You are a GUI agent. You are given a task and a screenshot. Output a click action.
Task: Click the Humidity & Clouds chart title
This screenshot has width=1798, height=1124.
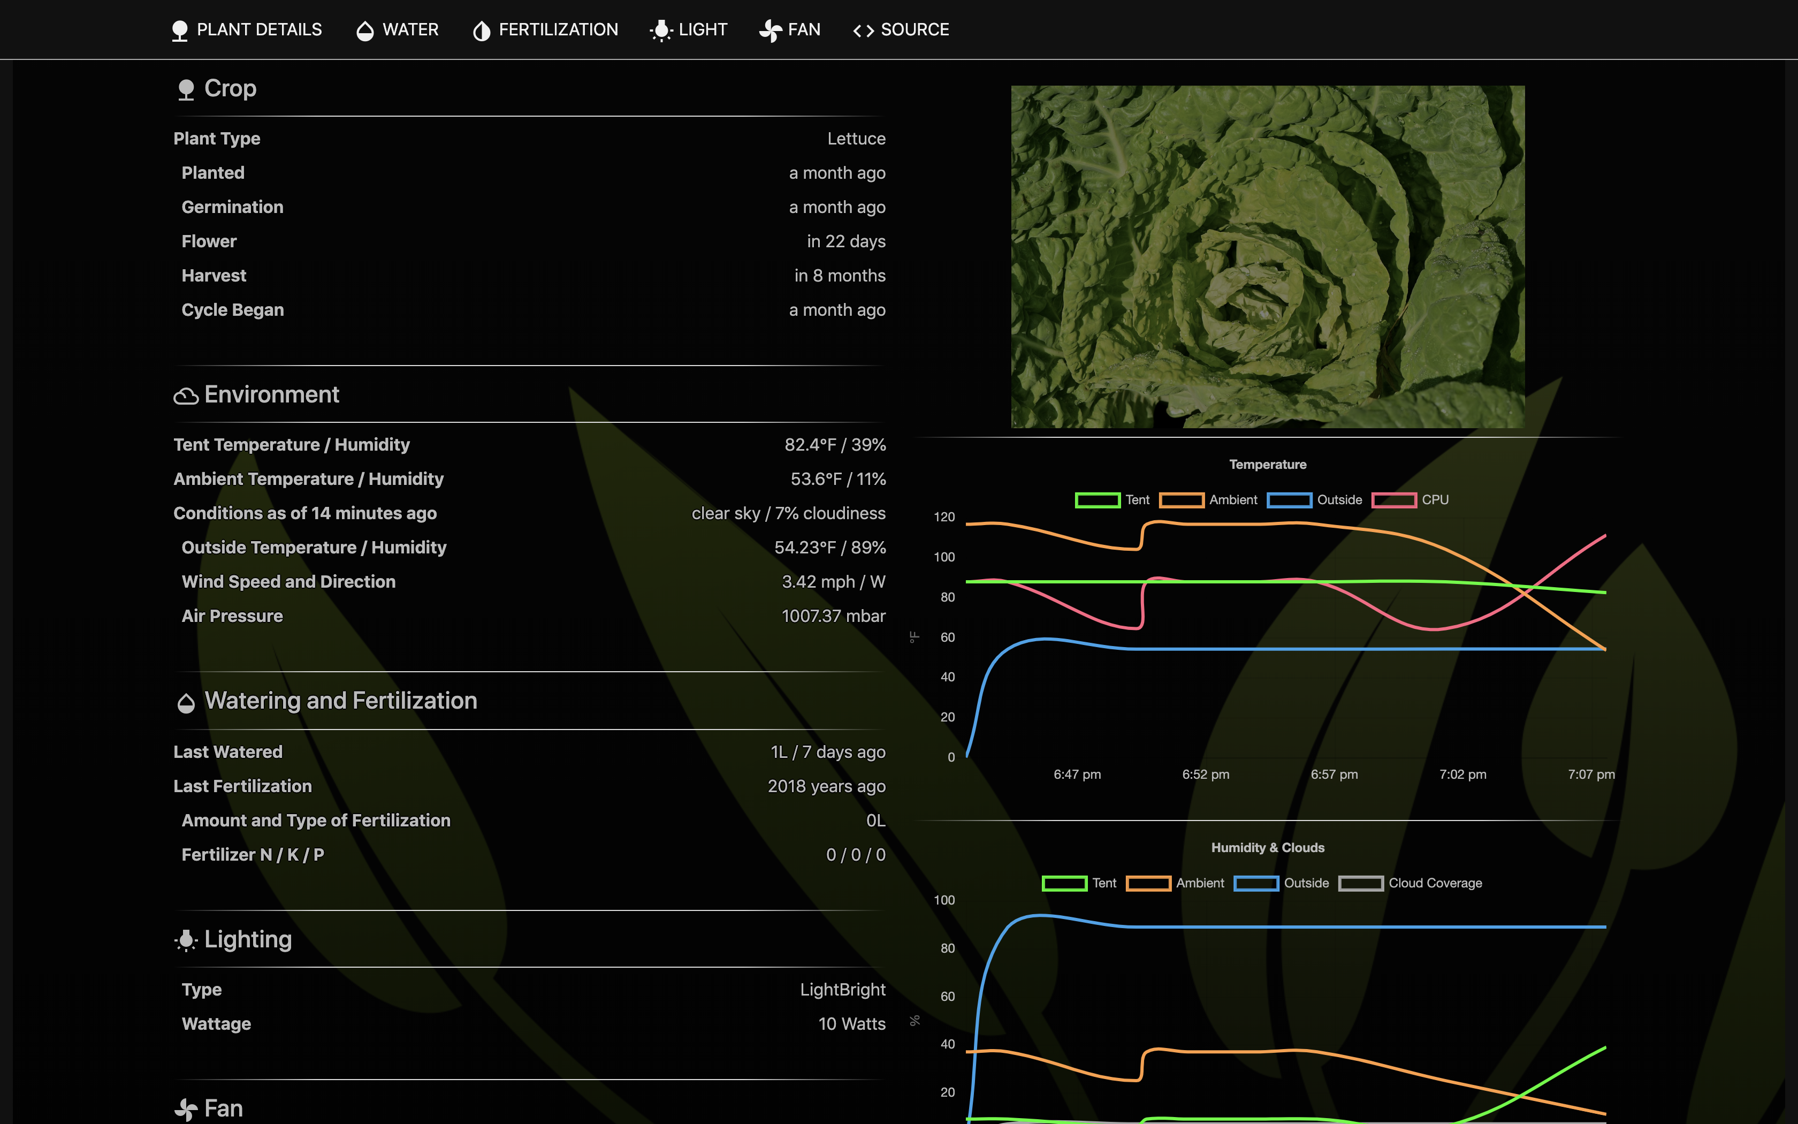point(1268,847)
